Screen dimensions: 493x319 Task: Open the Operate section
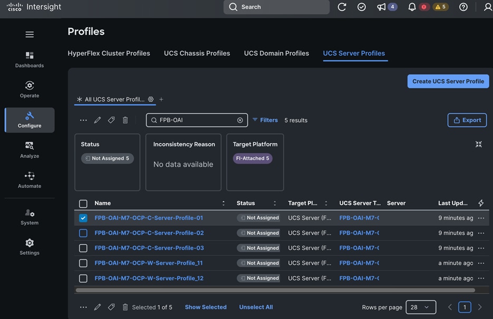point(30,90)
